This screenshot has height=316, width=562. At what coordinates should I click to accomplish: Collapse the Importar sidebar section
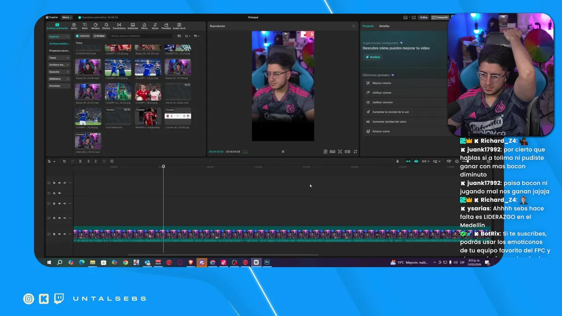[x=59, y=36]
